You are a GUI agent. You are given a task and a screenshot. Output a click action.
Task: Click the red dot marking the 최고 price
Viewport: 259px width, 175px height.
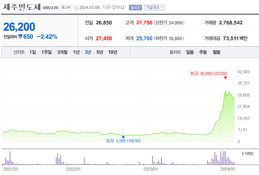(225, 77)
